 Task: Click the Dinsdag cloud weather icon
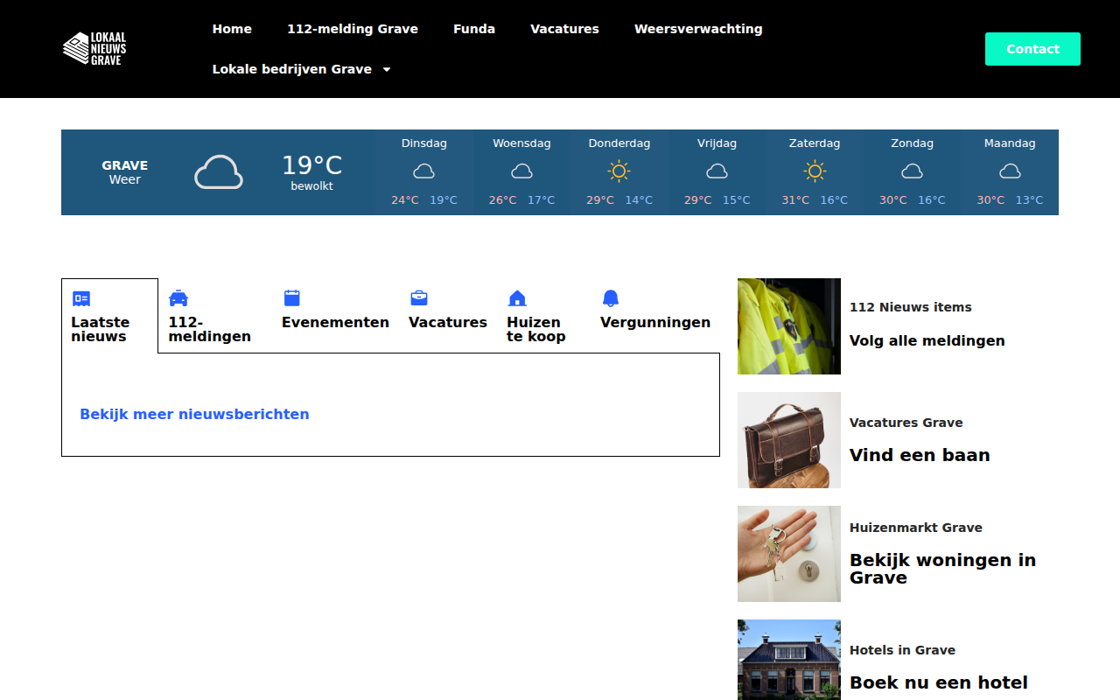tap(424, 171)
